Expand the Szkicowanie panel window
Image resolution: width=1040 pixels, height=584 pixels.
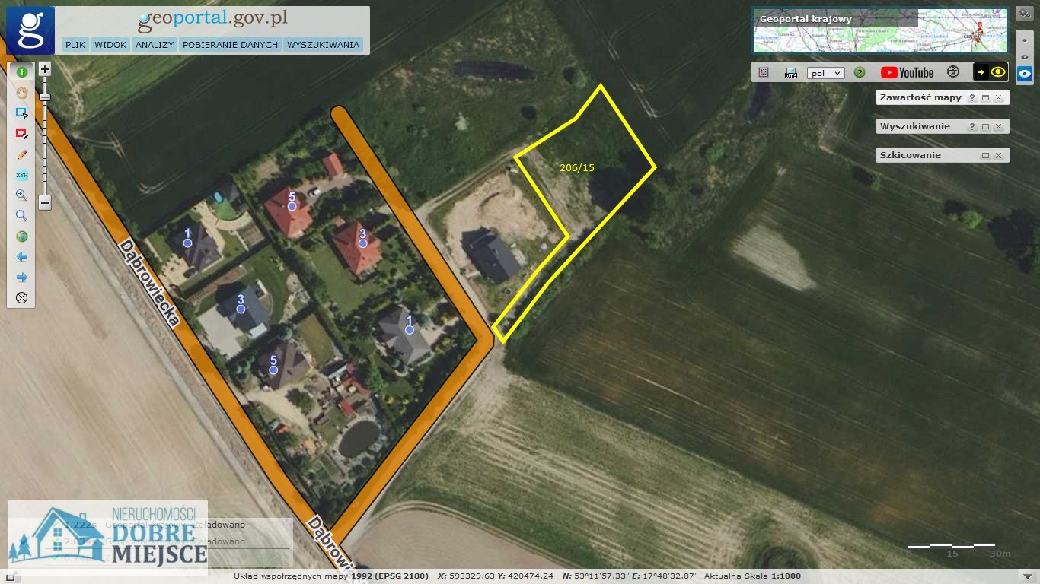[x=984, y=156]
